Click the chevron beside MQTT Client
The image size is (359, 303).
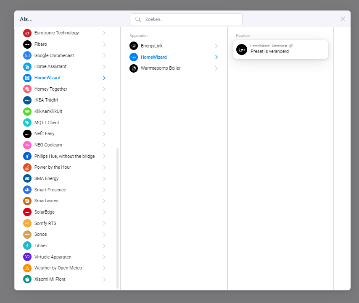104,123
